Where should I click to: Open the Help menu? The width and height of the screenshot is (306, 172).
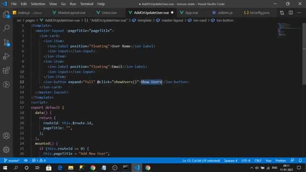(x=101, y=4)
